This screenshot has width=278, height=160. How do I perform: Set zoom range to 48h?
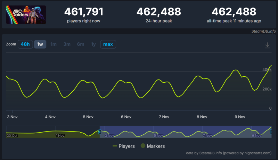point(25,44)
